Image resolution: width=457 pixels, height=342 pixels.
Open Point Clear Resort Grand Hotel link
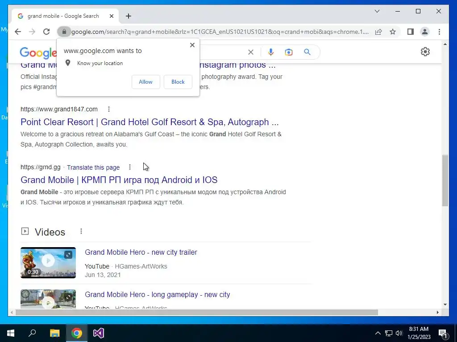point(150,122)
